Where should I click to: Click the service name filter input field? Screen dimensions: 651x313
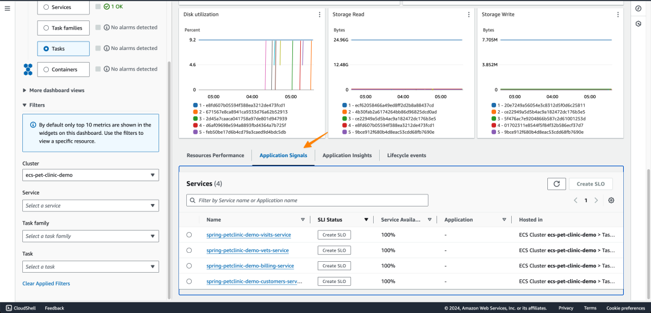(307, 200)
